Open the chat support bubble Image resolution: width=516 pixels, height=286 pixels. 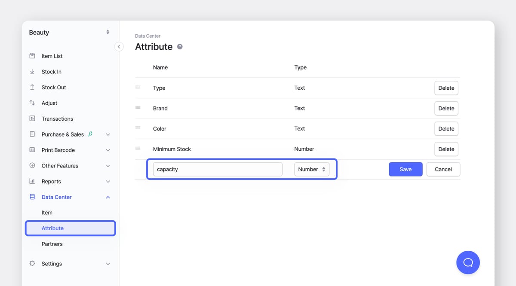tap(468, 262)
